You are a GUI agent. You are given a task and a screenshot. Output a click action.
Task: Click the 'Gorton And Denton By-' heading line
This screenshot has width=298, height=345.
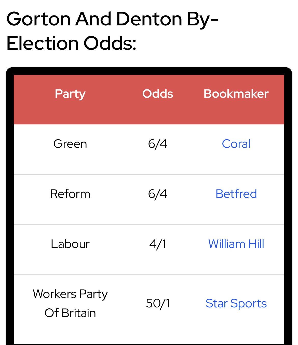pos(112,19)
